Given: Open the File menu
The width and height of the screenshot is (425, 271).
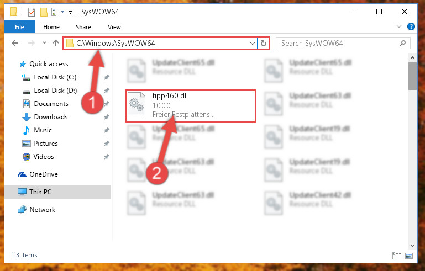Looking at the screenshot, I should pos(19,27).
